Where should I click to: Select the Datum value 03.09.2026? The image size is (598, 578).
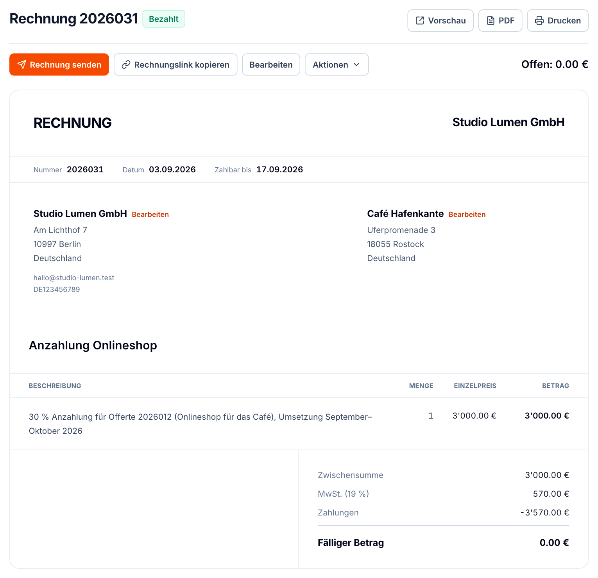[x=172, y=170]
